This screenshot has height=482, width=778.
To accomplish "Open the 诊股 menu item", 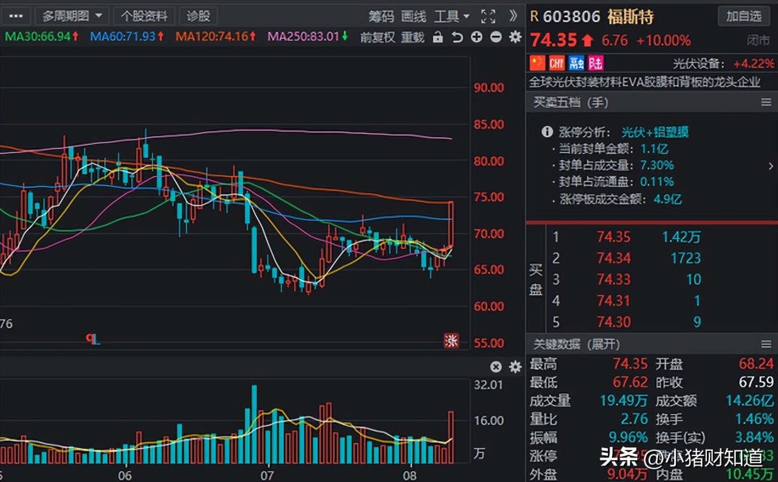I will click(x=198, y=16).
